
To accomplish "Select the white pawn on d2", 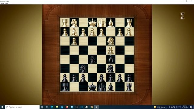I will [102, 32].
